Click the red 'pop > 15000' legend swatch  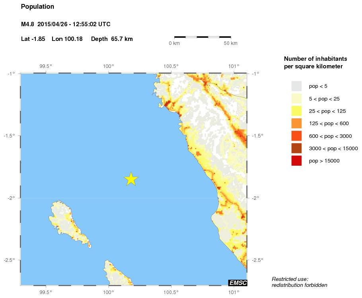296,161
